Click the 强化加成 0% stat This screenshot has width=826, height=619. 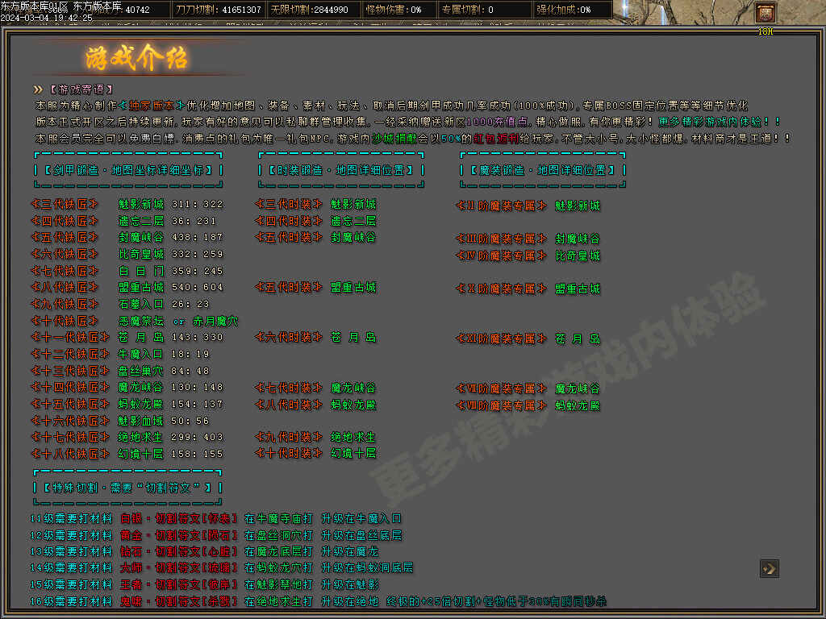[x=564, y=10]
